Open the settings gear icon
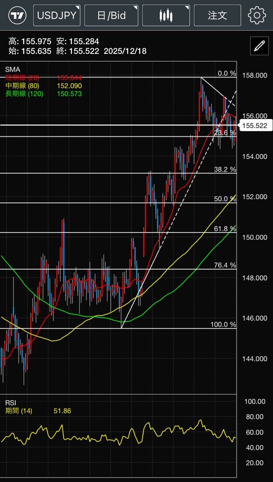Viewport: 273px width, 482px height. click(257, 16)
